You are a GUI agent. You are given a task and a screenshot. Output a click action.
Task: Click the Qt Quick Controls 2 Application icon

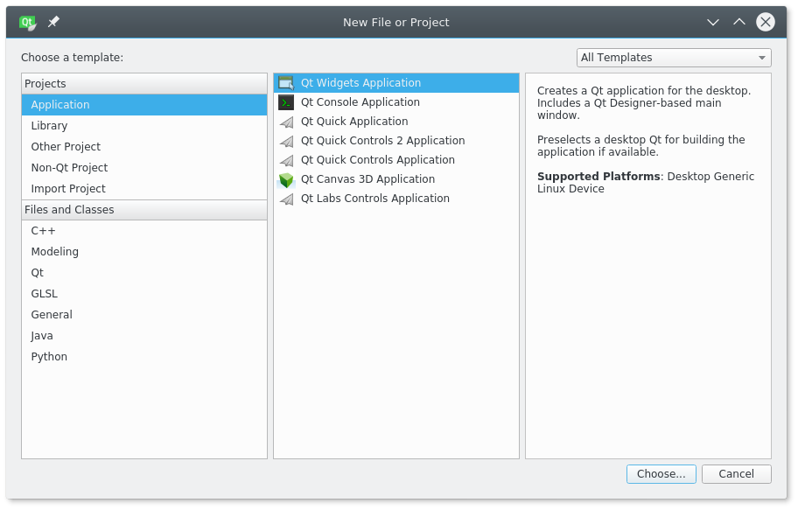pyautogui.click(x=286, y=141)
